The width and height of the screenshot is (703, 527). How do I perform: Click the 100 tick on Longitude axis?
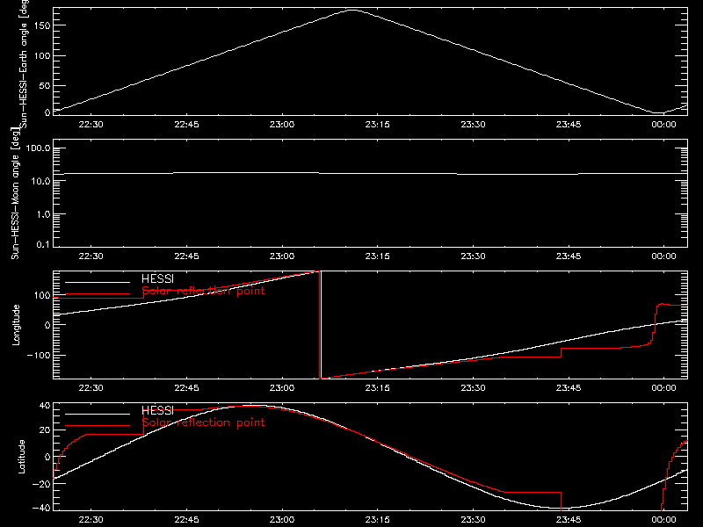[41, 295]
